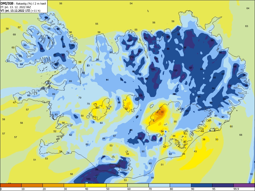Select the '32' humidity value on the glacier
The image size is (255, 191).
click(x=126, y=109)
